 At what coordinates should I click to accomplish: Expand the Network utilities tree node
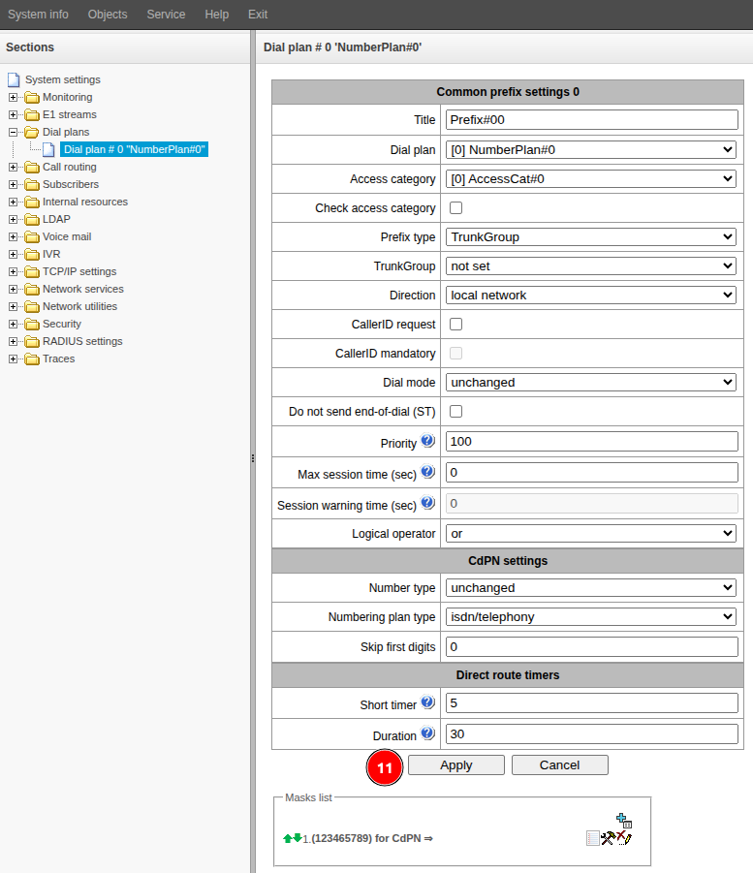[13, 307]
